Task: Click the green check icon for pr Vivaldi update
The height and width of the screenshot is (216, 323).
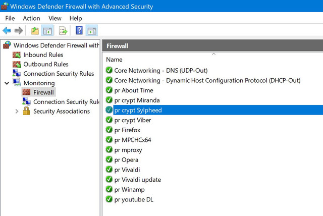Action: coord(109,179)
